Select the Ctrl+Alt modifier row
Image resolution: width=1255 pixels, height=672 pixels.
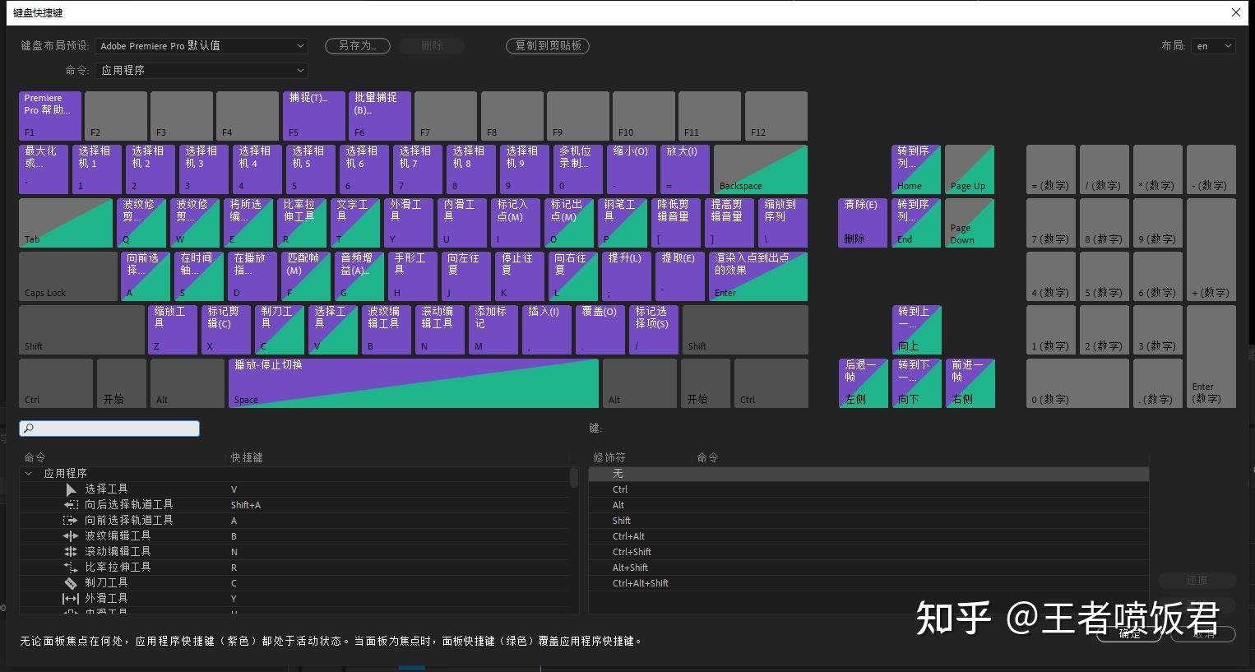pos(868,536)
